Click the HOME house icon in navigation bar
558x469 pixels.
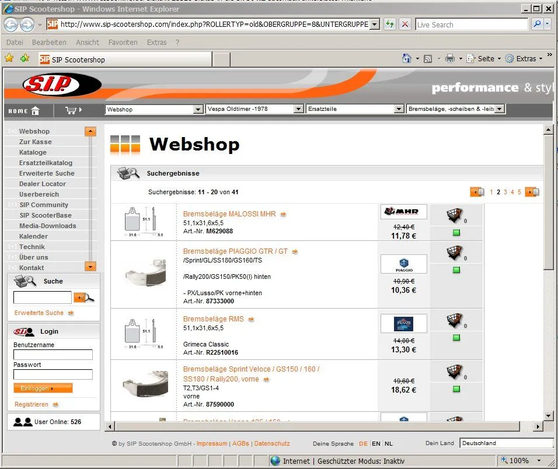(35, 110)
